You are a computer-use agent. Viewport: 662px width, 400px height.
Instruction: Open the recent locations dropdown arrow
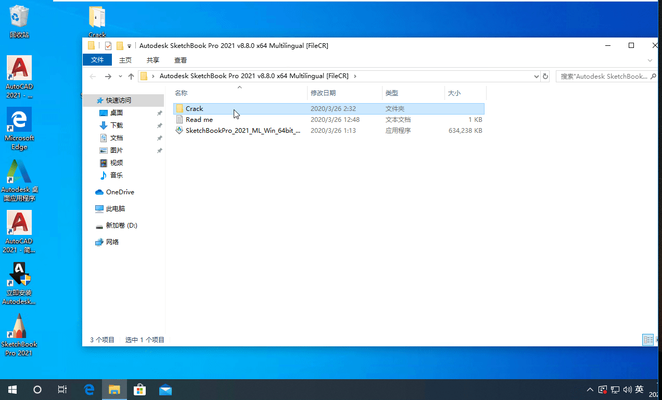tap(120, 77)
